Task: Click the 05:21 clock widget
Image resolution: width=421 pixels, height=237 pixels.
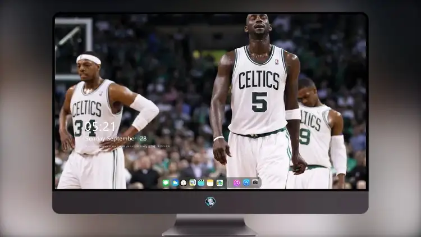Action: pyautogui.click(x=100, y=126)
